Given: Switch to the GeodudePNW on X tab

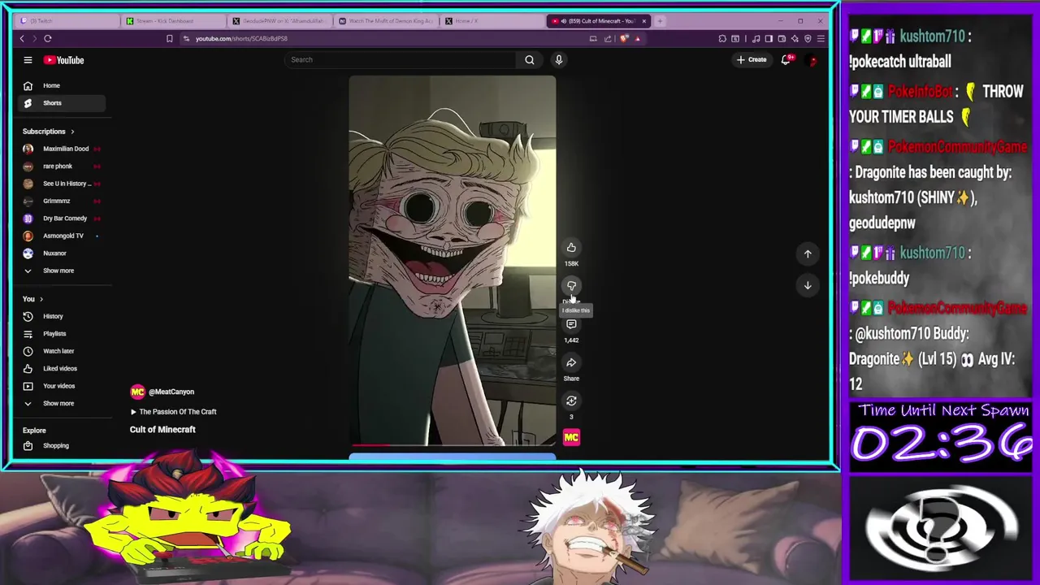Looking at the screenshot, I should [279, 21].
